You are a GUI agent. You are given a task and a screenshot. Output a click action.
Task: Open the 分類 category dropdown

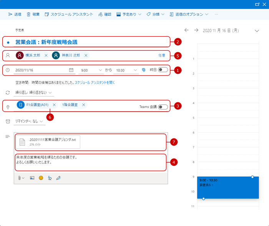[x=156, y=14]
